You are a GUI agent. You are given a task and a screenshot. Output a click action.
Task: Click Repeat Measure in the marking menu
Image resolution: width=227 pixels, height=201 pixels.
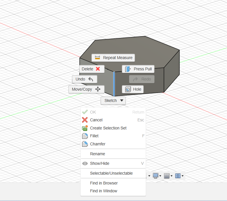[113, 58]
